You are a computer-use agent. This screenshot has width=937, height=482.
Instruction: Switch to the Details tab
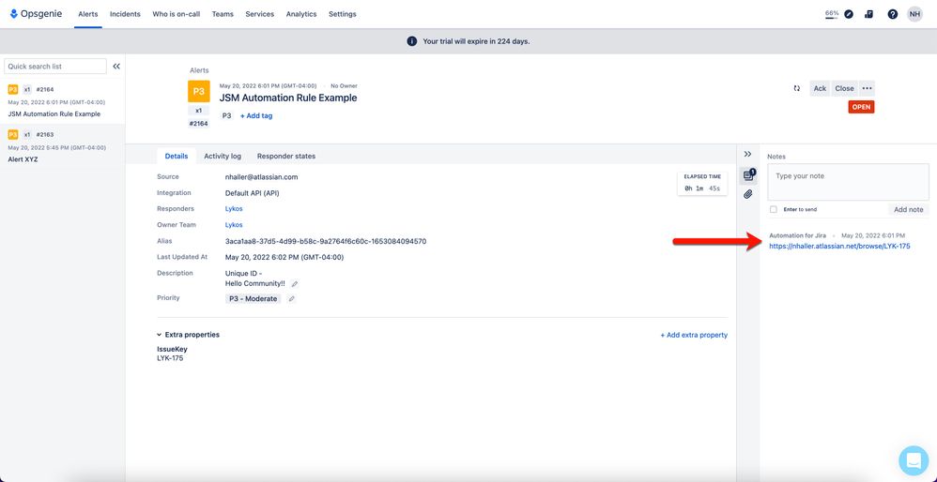click(x=177, y=157)
